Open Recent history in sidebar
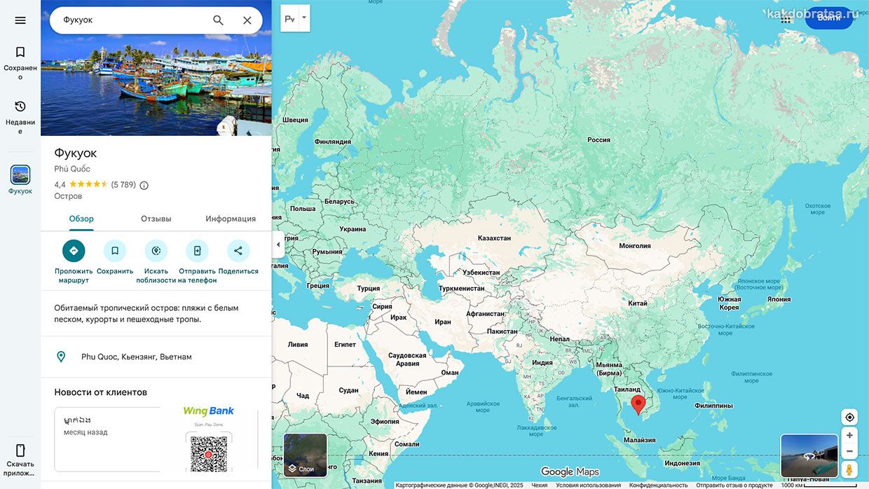 pos(20,116)
